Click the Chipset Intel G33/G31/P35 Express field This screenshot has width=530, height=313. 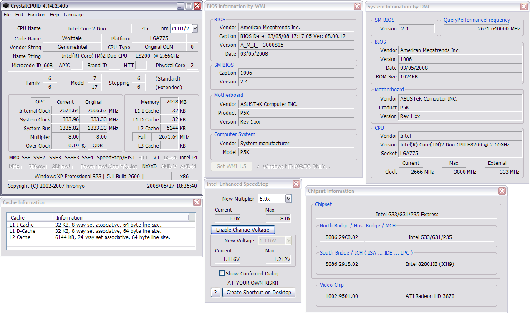click(x=406, y=215)
